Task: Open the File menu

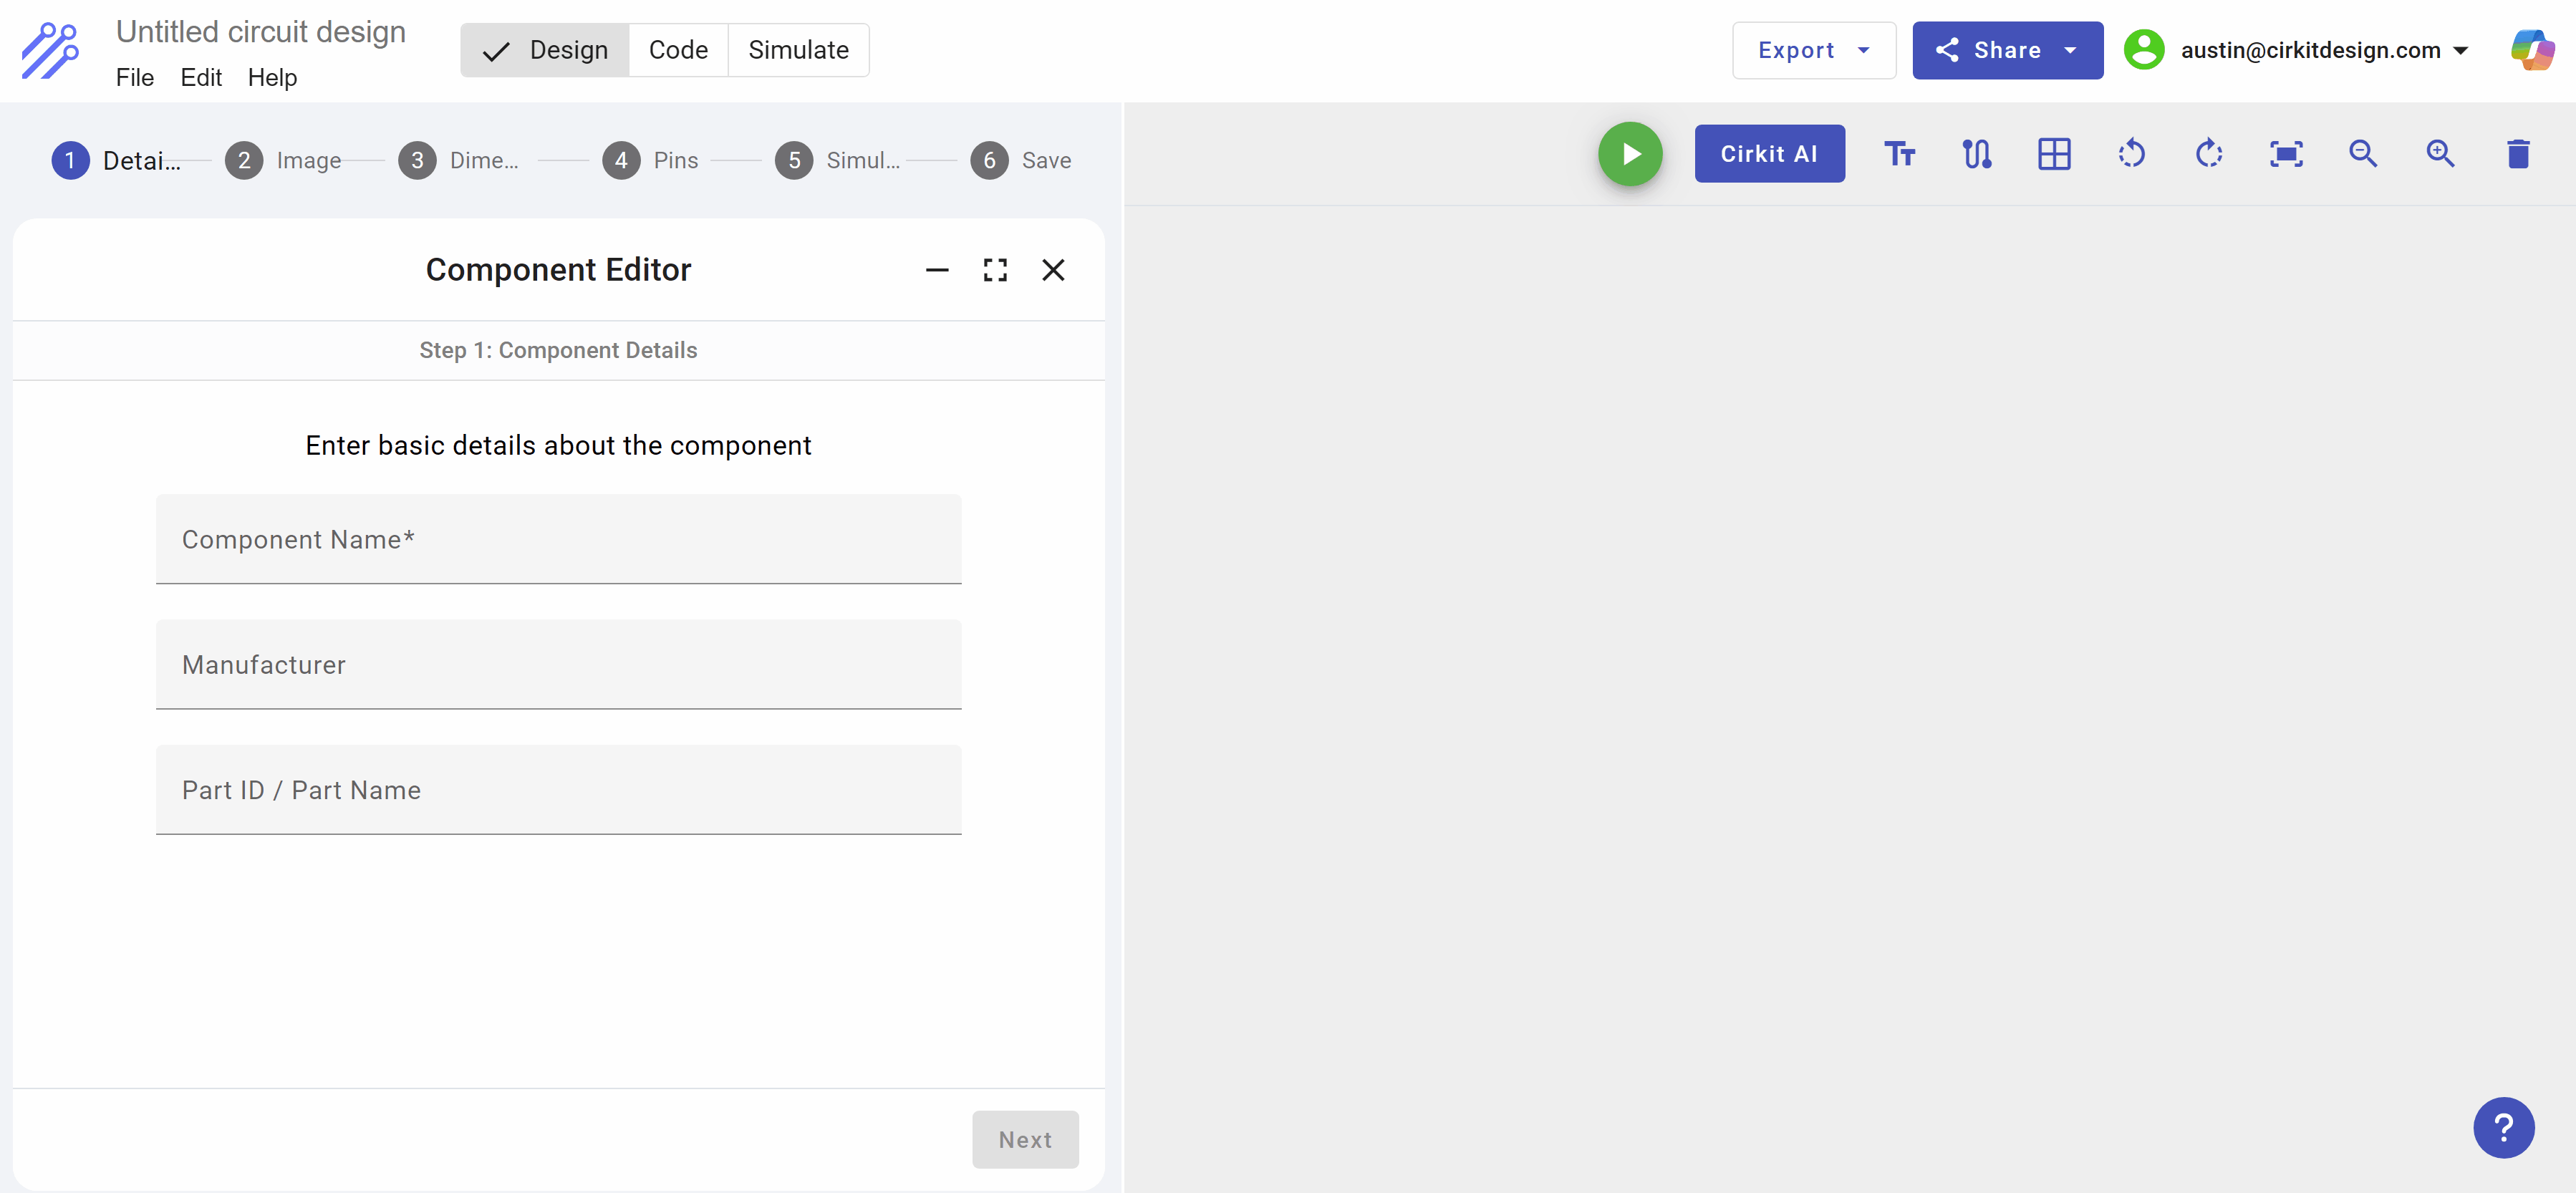Action: tap(135, 78)
